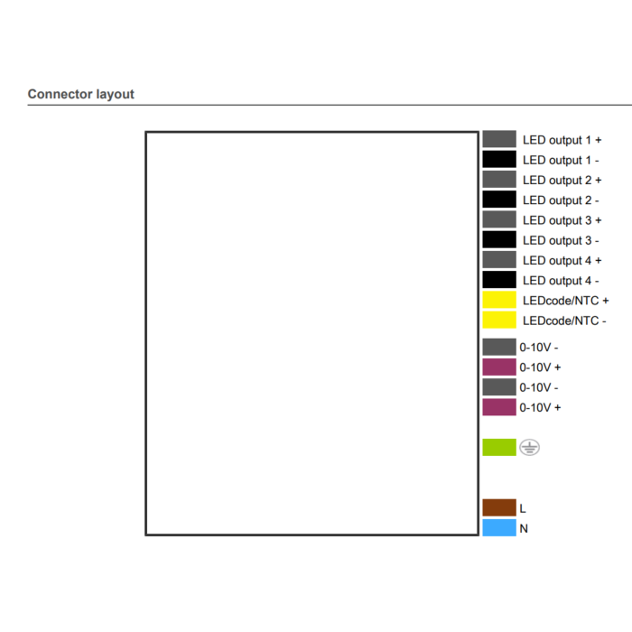This screenshot has width=632, height=632.
Task: Click the earth ground symbol icon
Action: pos(529,448)
